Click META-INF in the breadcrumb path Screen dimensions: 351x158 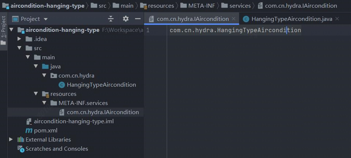point(201,6)
